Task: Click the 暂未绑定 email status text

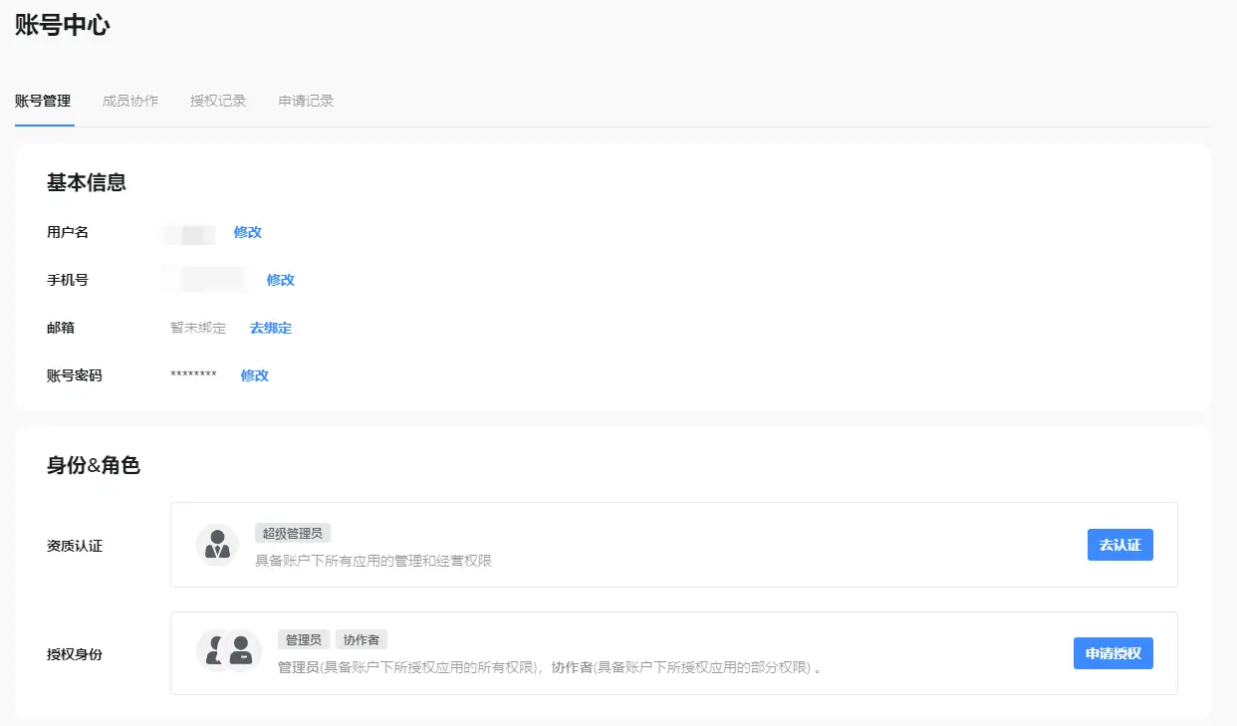Action: point(198,328)
